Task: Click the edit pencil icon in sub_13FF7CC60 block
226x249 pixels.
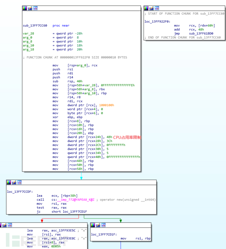Action: click(x=30, y=8)
